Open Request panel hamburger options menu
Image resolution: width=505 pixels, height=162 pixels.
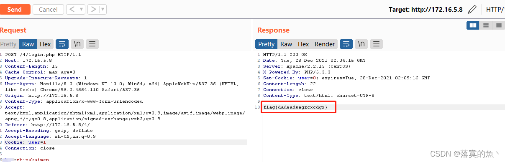tap(92, 44)
